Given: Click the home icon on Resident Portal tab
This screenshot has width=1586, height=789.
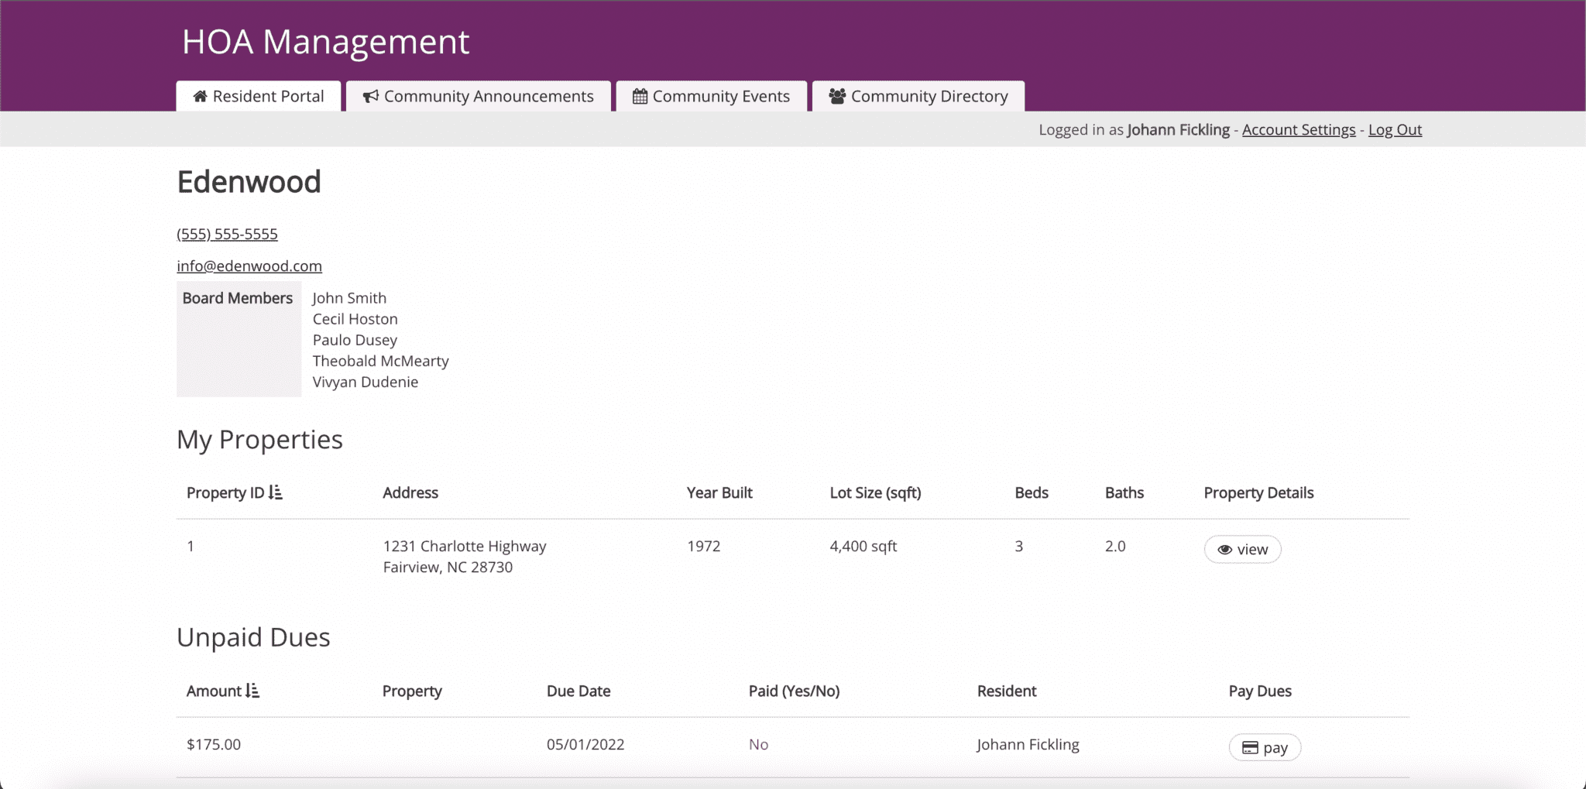Looking at the screenshot, I should click(201, 96).
